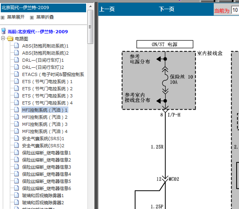Click the 菜单展开 expand-menu icon
Viewport: 239px width, 209px height.
point(3,17)
